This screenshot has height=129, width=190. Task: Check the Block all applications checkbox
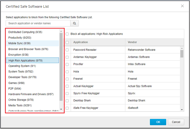(67, 34)
